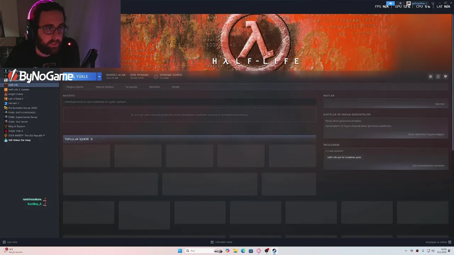The width and height of the screenshot is (454, 255).
Task: Click the Still Wakes the Deep icon
Action: point(6,140)
